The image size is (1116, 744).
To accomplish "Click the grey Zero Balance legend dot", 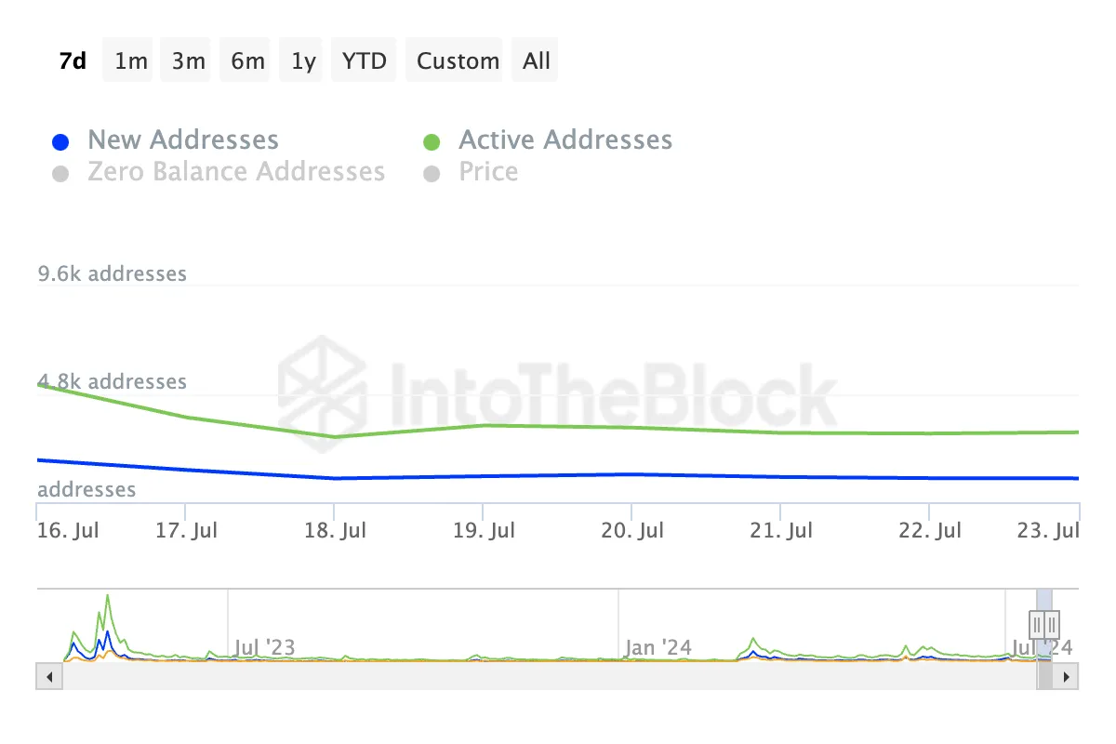I will pyautogui.click(x=60, y=174).
